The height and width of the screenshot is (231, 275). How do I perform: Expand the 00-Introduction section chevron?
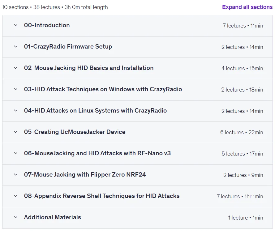(x=15, y=25)
